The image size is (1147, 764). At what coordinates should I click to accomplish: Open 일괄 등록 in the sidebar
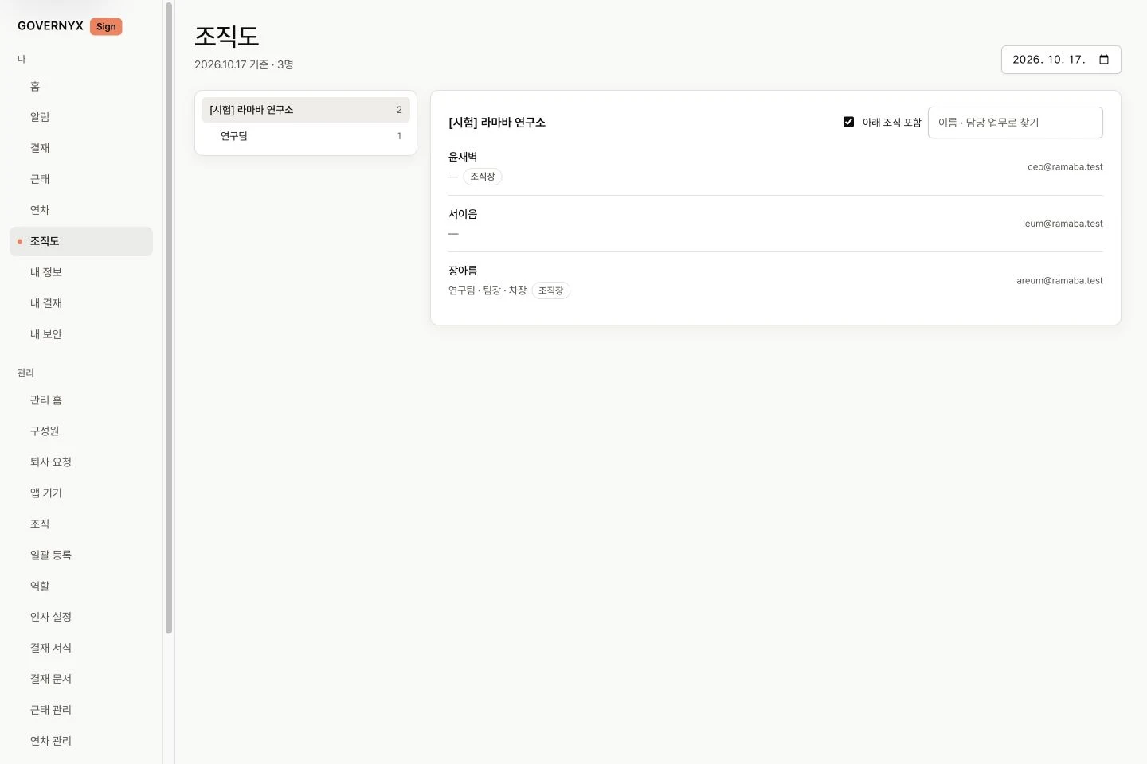click(81, 555)
